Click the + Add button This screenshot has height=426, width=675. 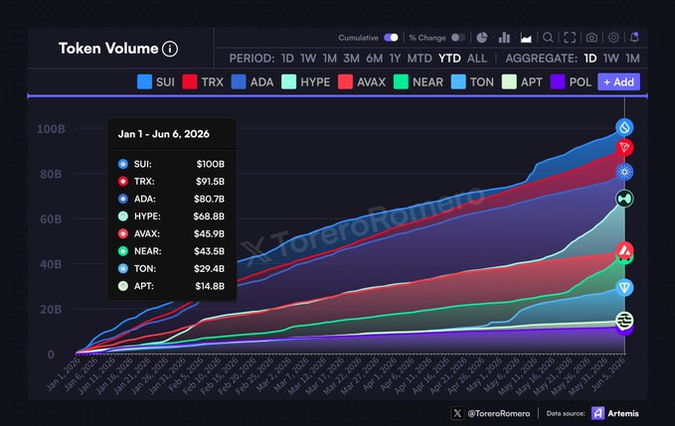[618, 81]
